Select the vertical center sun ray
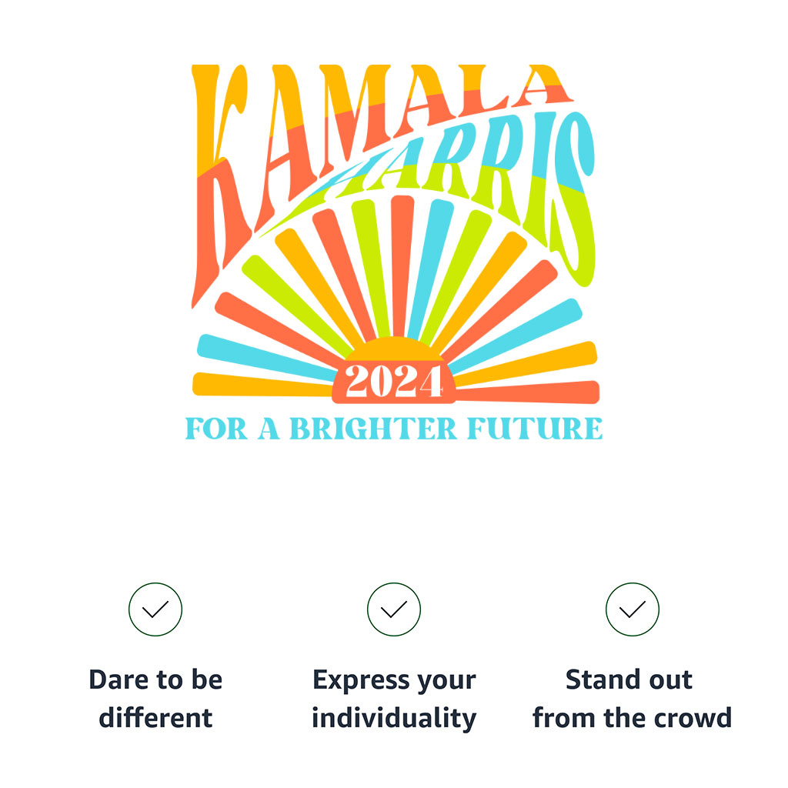The width and height of the screenshot is (788, 788). click(x=402, y=265)
